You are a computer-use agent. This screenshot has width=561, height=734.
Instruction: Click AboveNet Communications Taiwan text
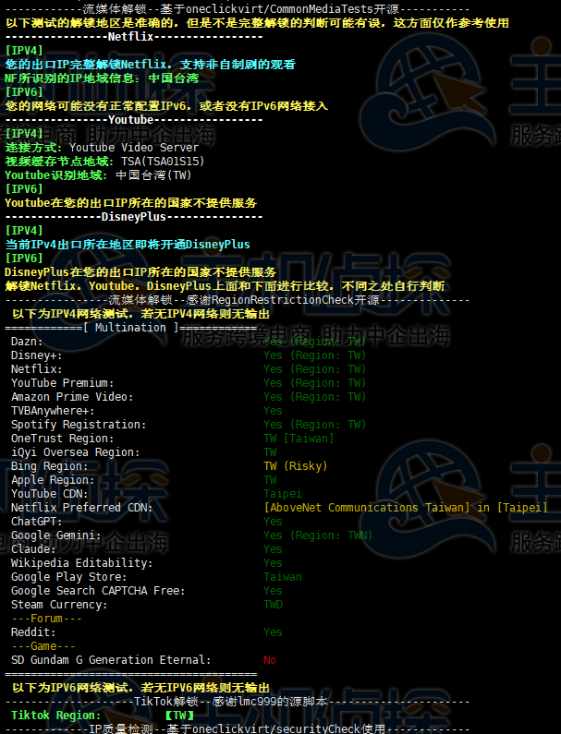coord(367,508)
